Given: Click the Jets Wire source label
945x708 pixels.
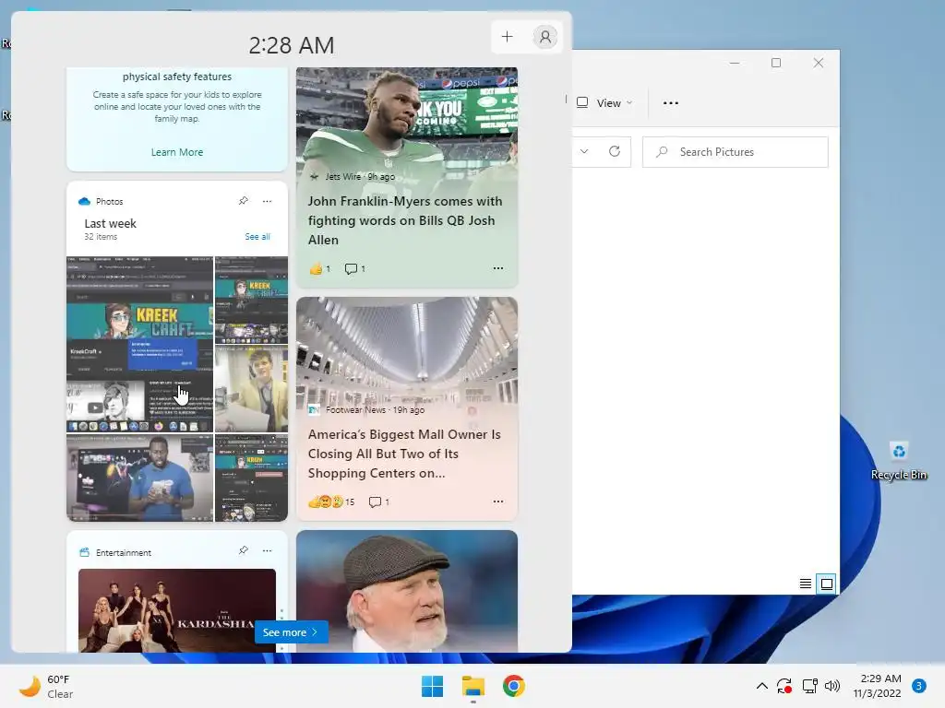Looking at the screenshot, I should pyautogui.click(x=343, y=176).
